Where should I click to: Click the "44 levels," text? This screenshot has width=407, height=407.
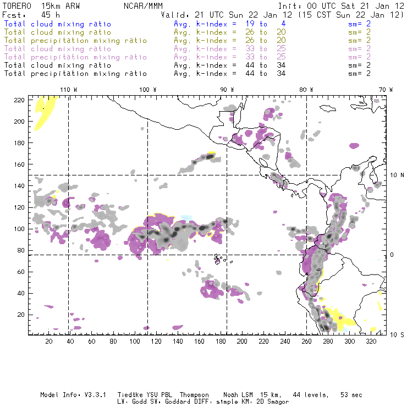click(311, 395)
